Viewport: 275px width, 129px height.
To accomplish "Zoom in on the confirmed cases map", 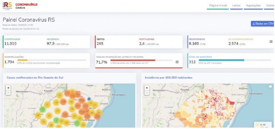I will [x=8, y=88].
